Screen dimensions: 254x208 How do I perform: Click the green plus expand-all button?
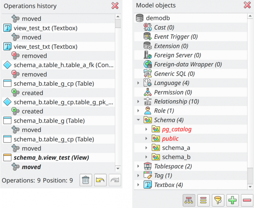pos(233,200)
